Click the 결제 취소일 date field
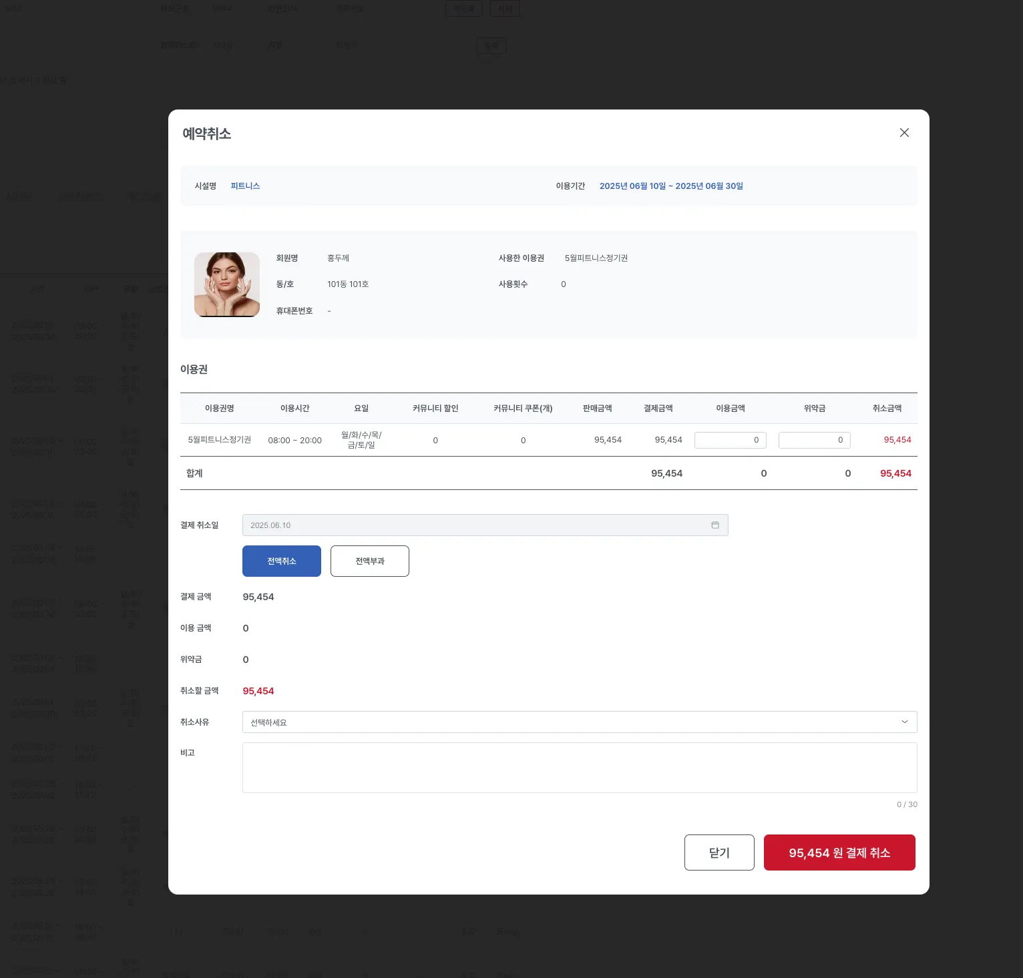The width and height of the screenshot is (1023, 978). 485,525
